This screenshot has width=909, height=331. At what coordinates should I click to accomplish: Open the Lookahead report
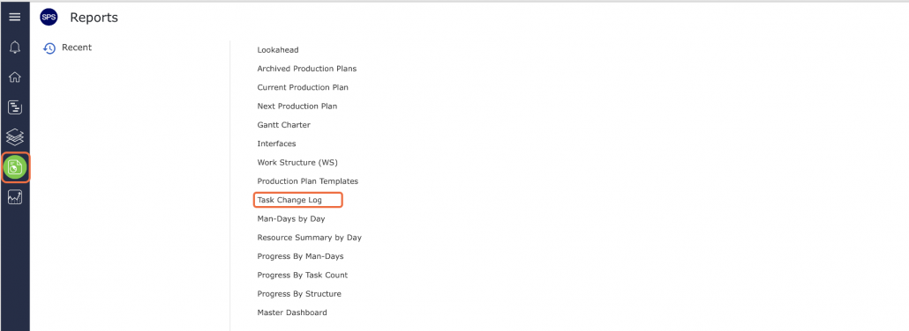[278, 50]
